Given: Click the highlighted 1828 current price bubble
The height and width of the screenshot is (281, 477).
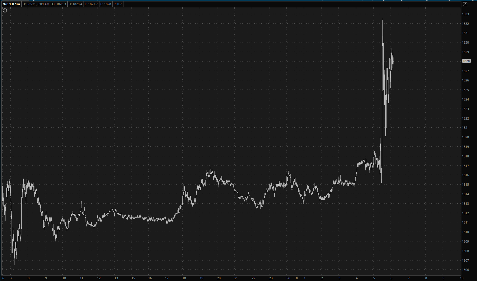Looking at the screenshot, I should coord(466,61).
